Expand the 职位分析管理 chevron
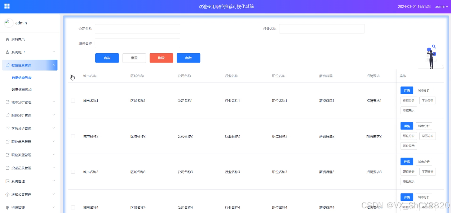 click(54, 115)
